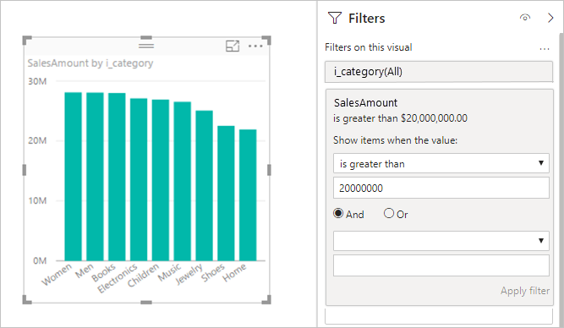This screenshot has width=564, height=328.
Task: Click the Men bar in the chart
Action: click(95, 177)
